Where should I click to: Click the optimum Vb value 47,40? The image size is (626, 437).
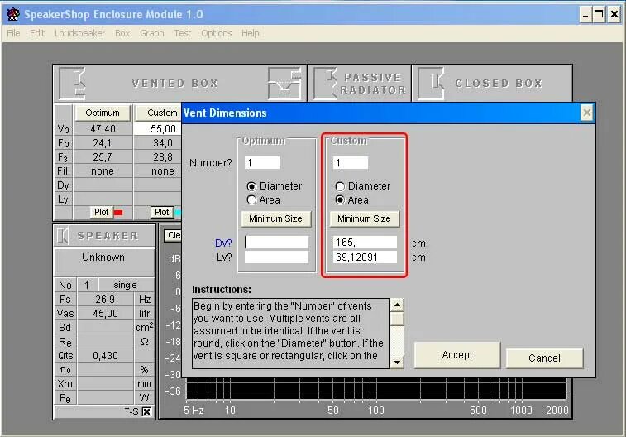pyautogui.click(x=103, y=128)
